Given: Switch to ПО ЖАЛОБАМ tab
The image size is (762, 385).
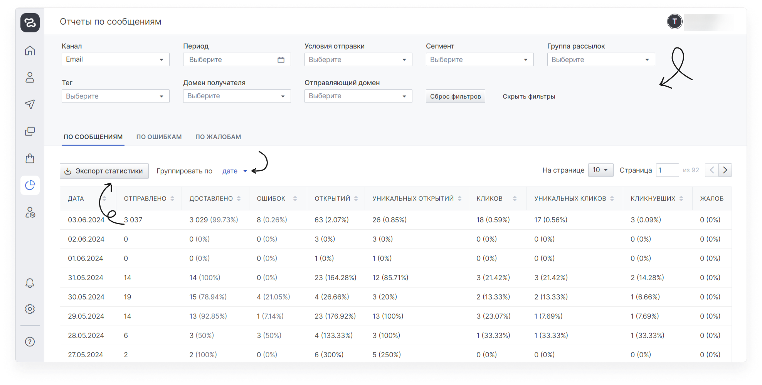Looking at the screenshot, I should 218,137.
